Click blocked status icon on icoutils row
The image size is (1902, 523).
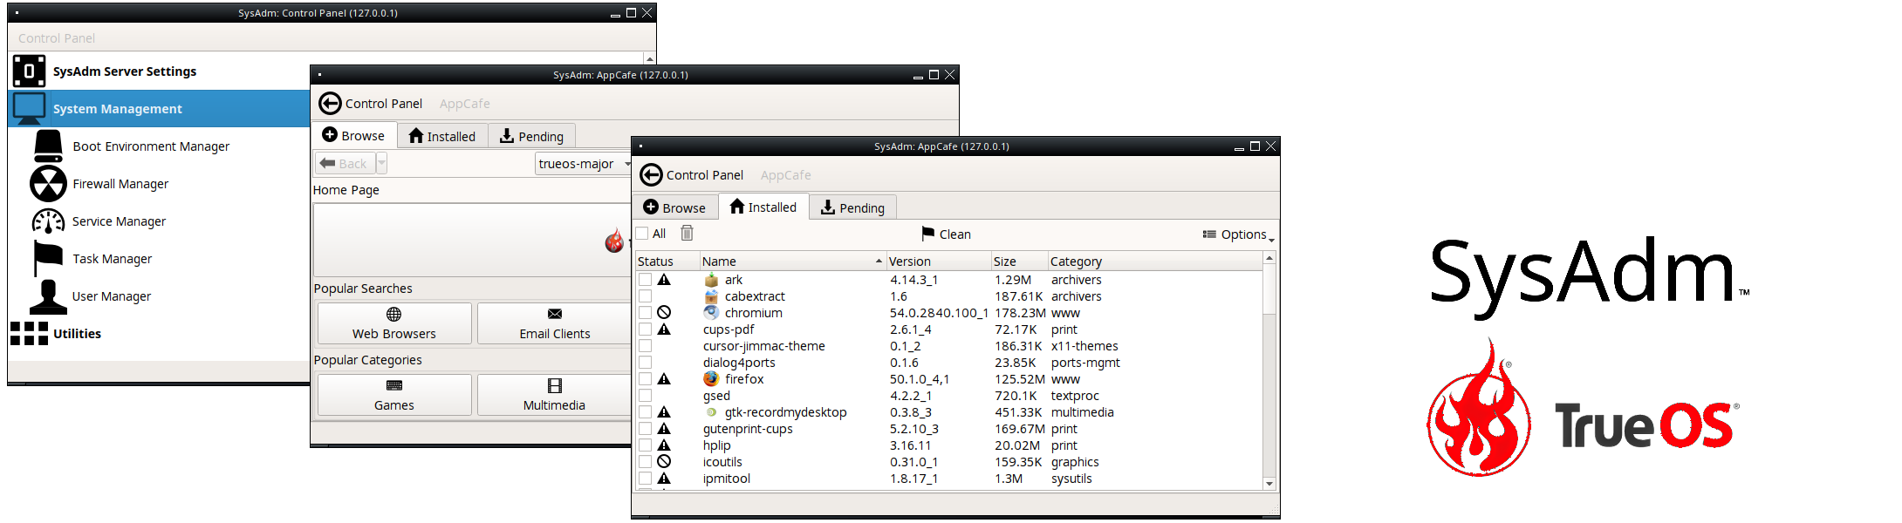click(664, 461)
